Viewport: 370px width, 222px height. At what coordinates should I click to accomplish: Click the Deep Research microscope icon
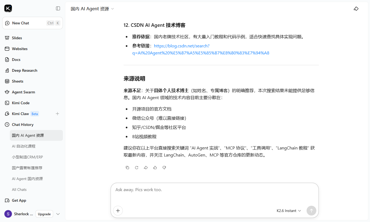click(x=7, y=70)
